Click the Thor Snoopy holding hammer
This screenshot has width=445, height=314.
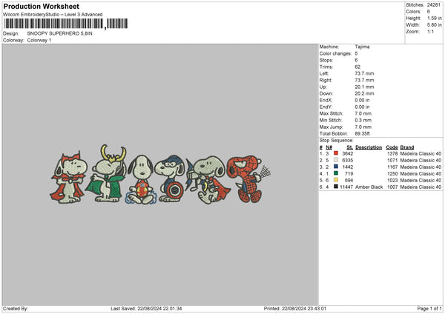click(208, 180)
